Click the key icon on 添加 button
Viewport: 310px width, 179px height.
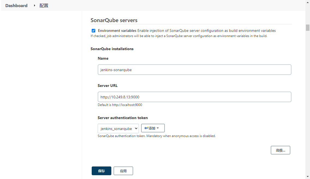point(146,128)
